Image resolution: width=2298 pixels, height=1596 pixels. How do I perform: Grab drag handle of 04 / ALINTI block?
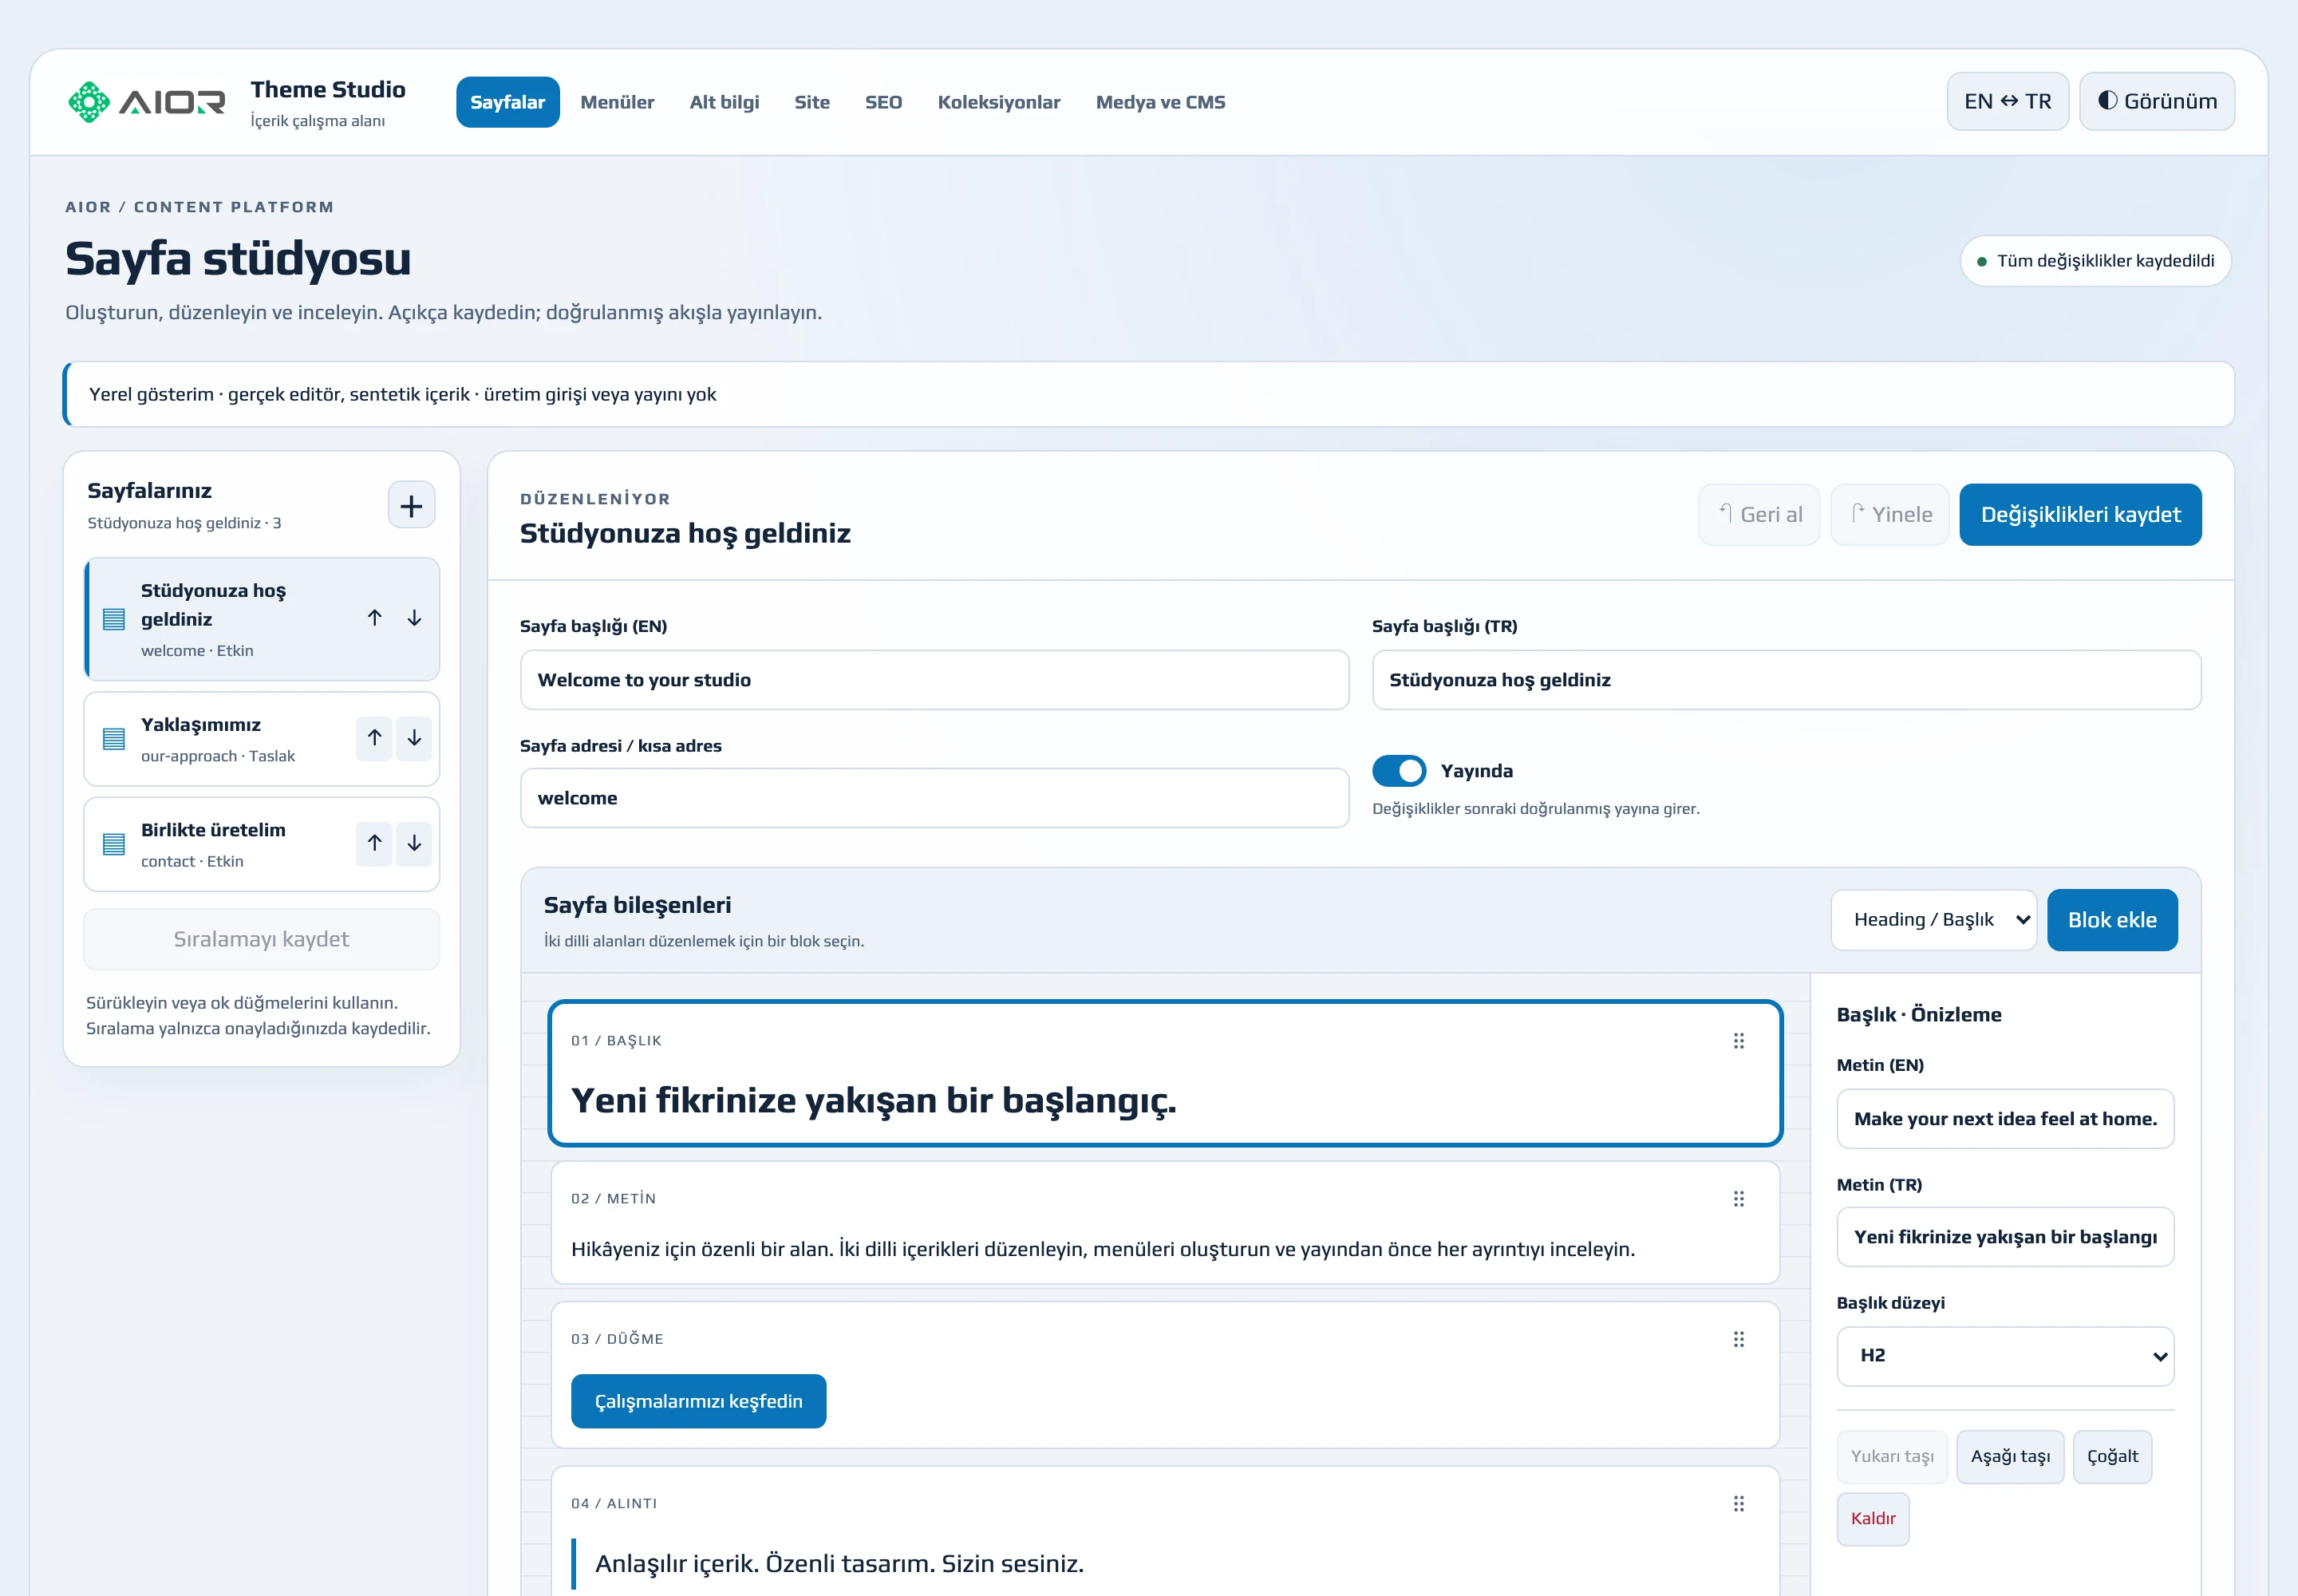1738,1503
